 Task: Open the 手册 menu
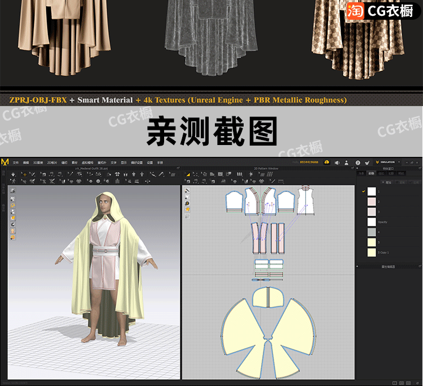160,163
